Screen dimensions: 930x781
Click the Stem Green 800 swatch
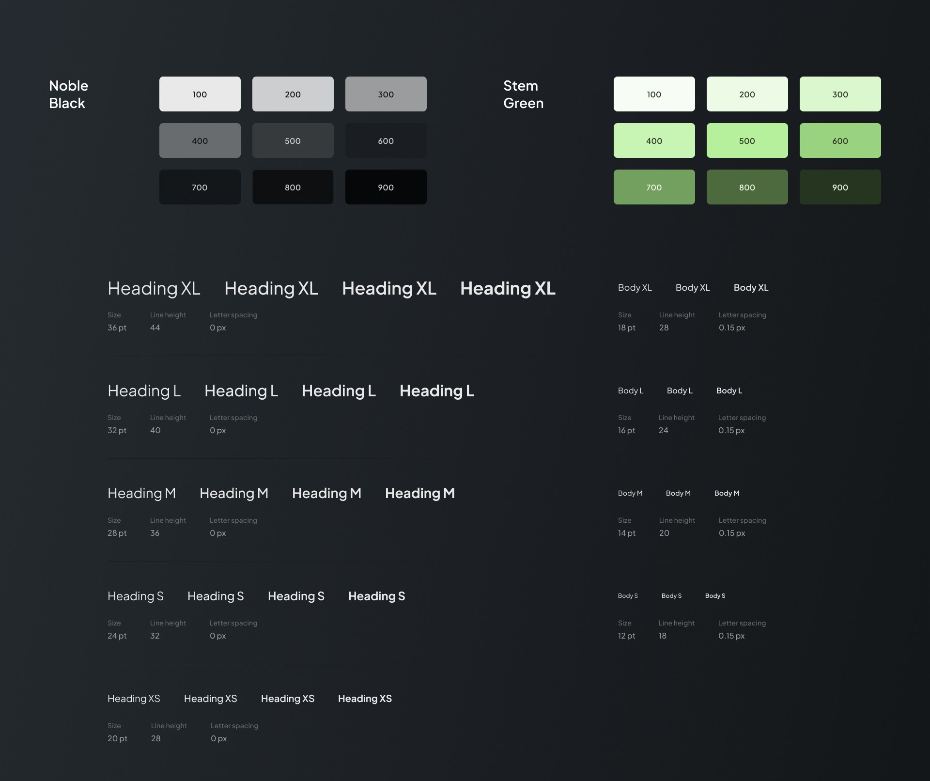coord(747,187)
